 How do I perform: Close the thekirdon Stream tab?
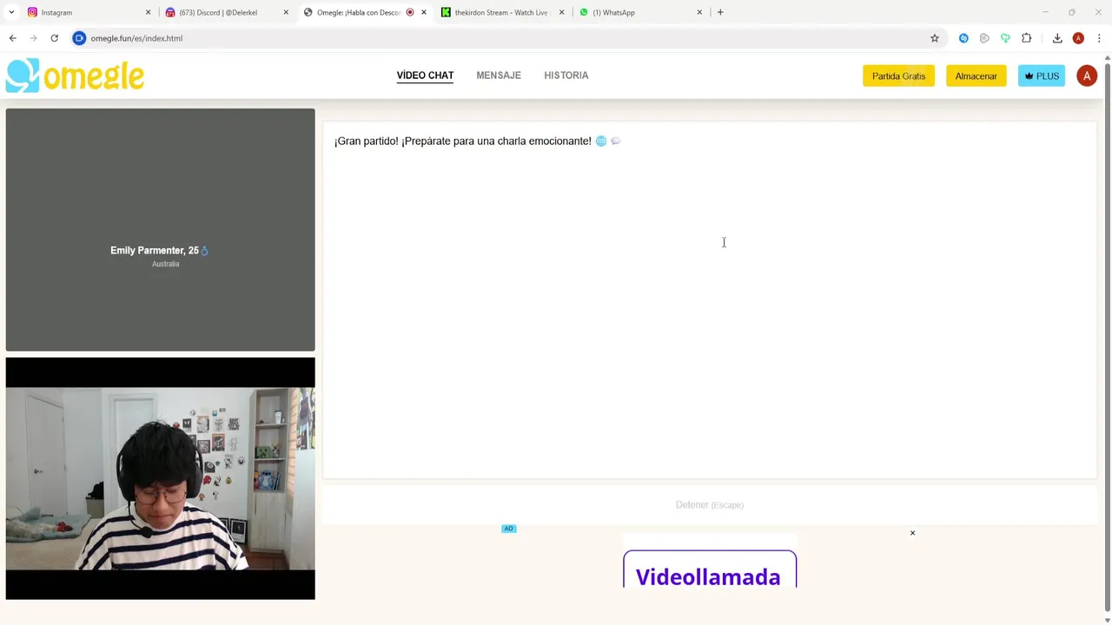(562, 12)
